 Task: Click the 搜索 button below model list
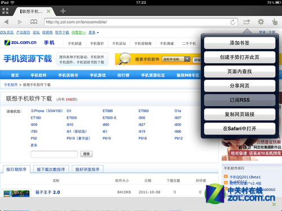click(86, 154)
